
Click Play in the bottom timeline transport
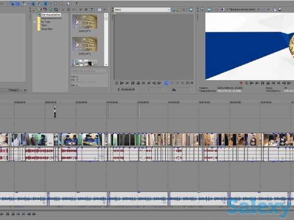click(2, 214)
